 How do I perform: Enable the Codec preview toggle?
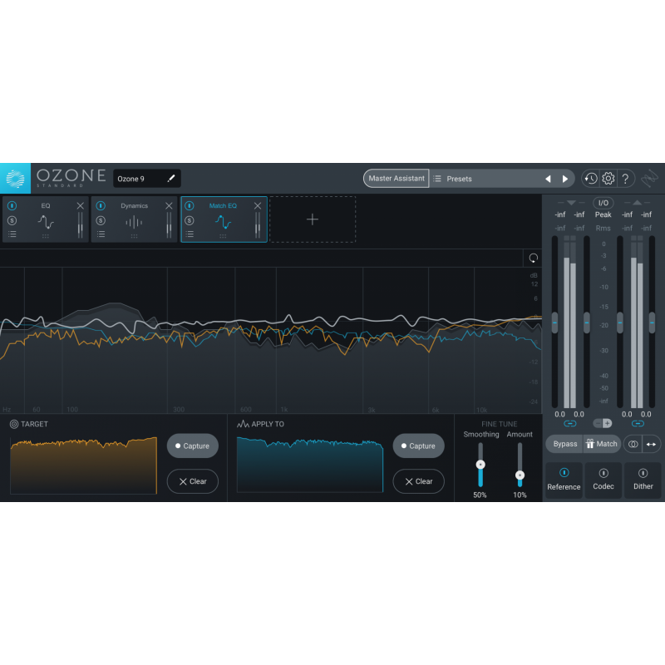[x=603, y=473]
